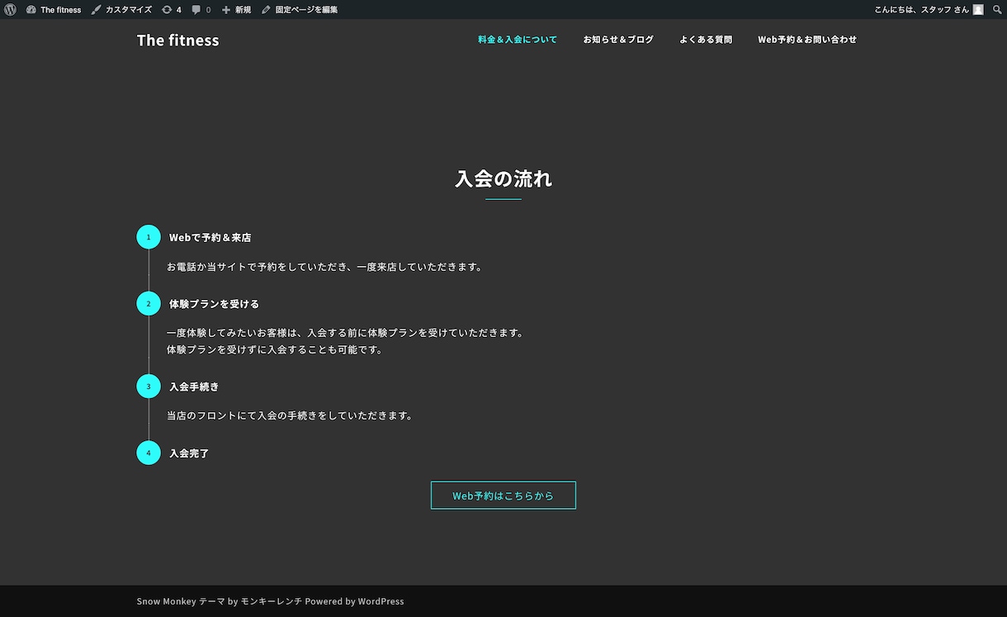Click the update count 4
Screen dimensions: 1007x617
coord(179,10)
